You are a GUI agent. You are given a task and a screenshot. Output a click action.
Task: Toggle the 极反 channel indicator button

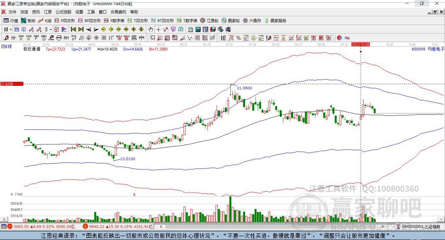[x=57, y=29]
